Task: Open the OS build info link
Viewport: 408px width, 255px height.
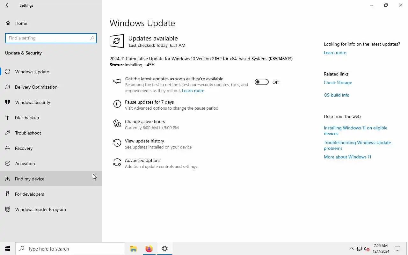Action: click(337, 95)
